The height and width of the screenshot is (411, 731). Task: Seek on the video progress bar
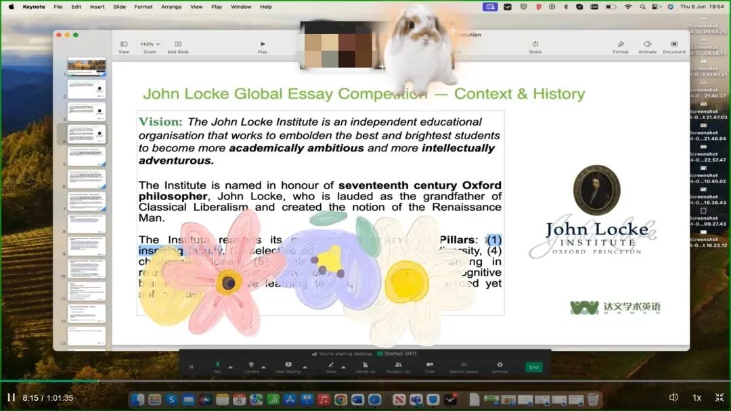tap(365, 381)
